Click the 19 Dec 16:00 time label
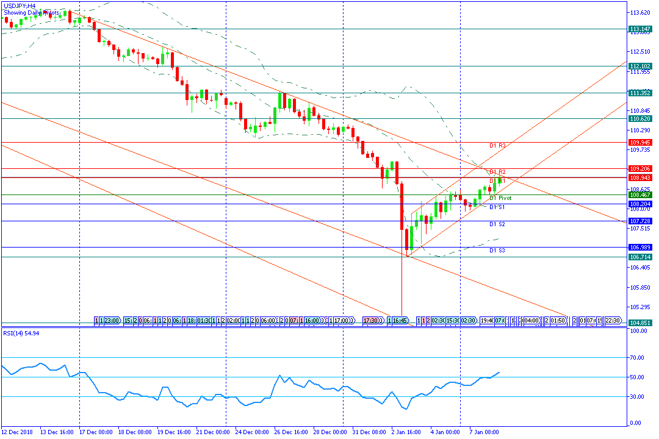Screen dimensions: 659x439 point(174,432)
